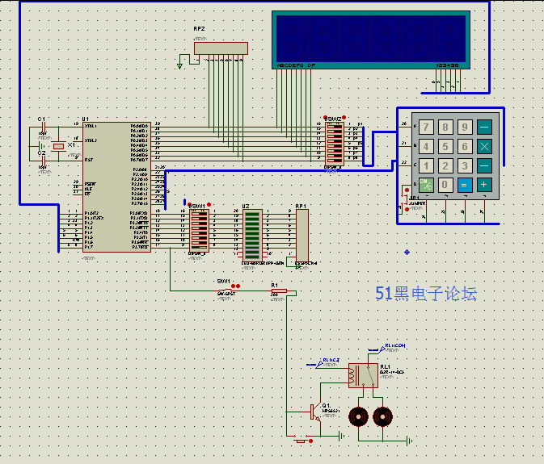This screenshot has width=544, height=464.
Task: Click the JP1 jumper component
Action: [405, 199]
